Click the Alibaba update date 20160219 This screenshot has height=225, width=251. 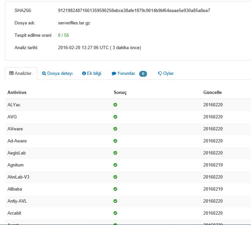pyautogui.click(x=213, y=189)
